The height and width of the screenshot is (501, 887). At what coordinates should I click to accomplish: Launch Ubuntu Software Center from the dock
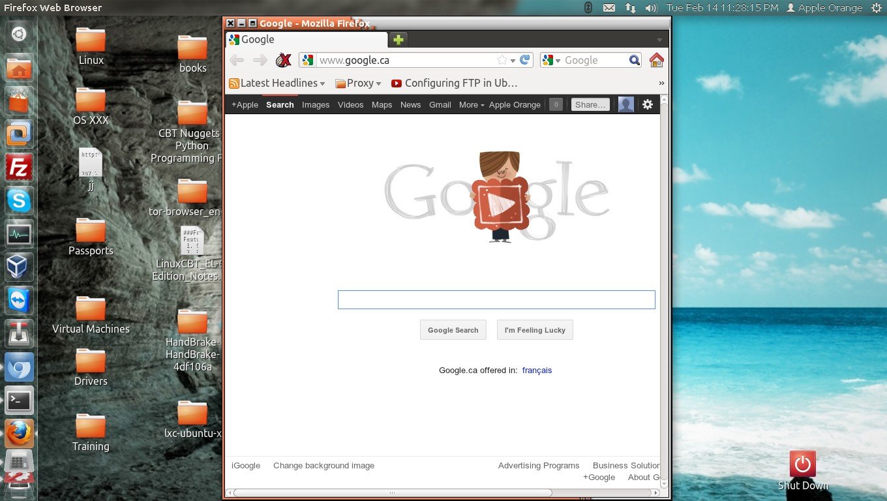(19, 102)
